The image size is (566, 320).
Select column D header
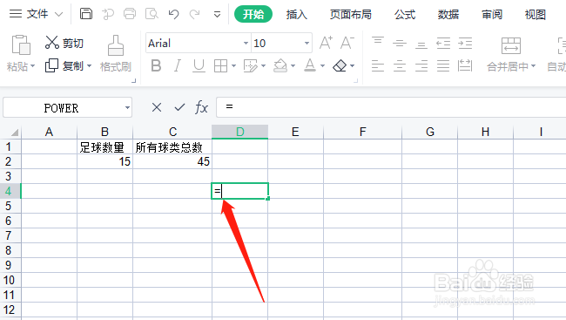pyautogui.click(x=239, y=132)
